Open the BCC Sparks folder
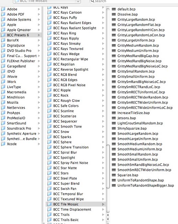The image size is (178, 224). (x=62, y=137)
